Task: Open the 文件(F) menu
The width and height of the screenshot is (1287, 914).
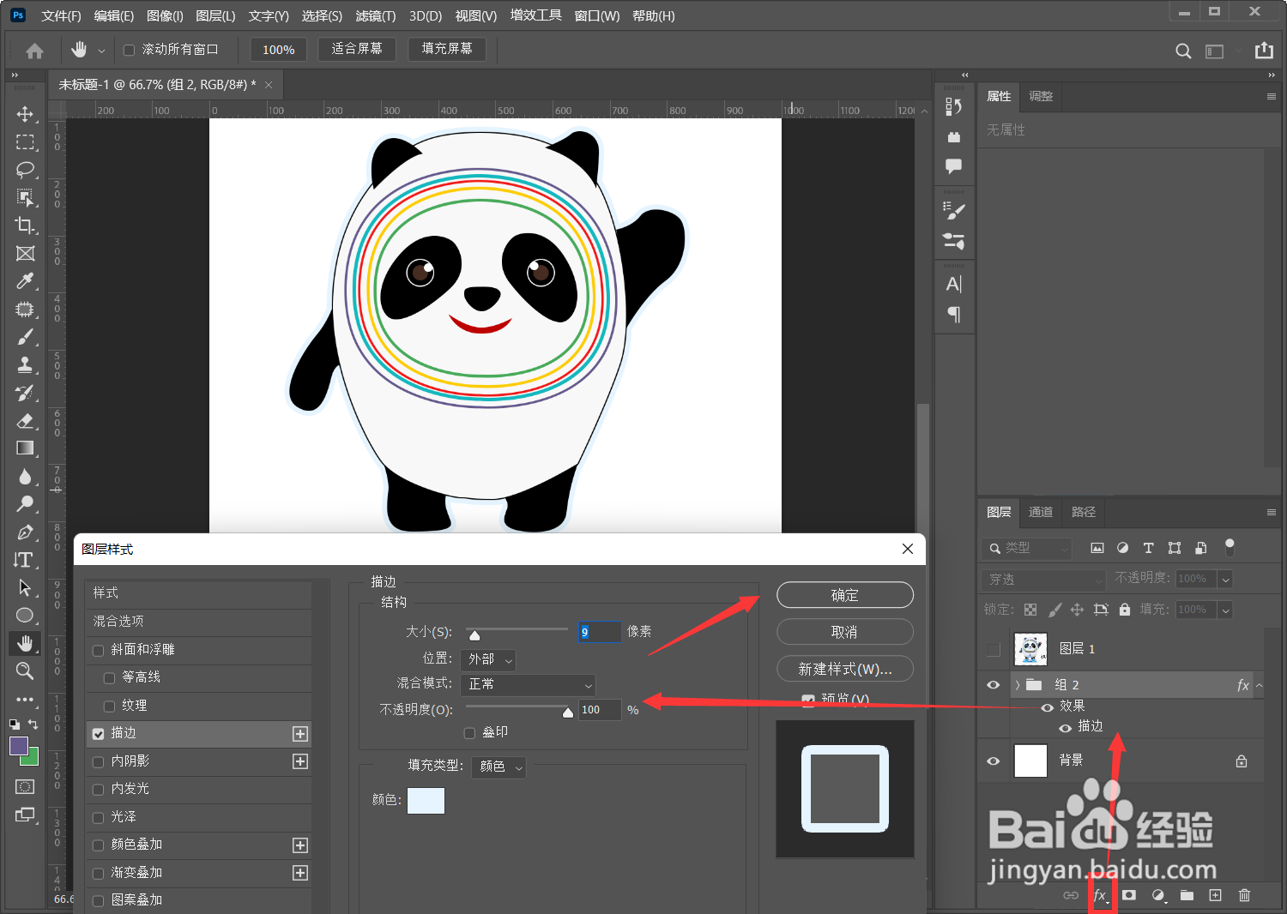Action: coord(62,16)
